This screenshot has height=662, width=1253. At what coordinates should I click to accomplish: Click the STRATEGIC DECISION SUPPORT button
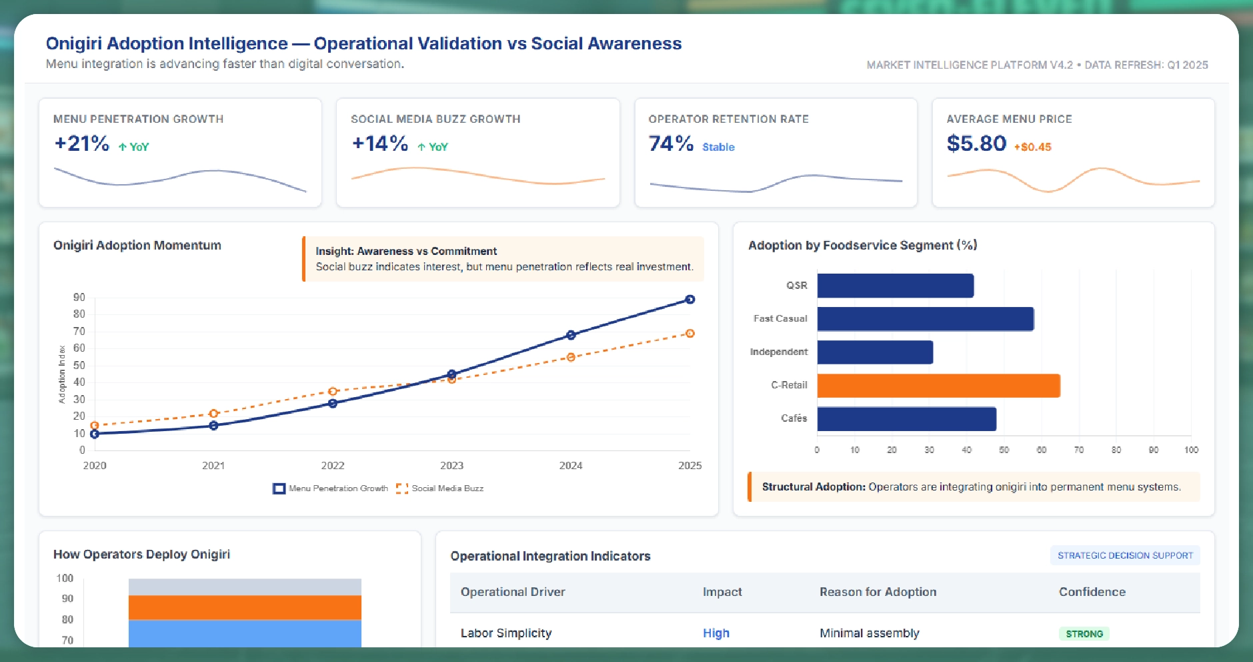pos(1125,555)
